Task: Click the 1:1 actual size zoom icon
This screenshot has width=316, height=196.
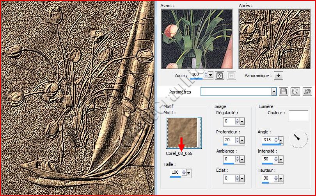Action: pyautogui.click(x=231, y=75)
